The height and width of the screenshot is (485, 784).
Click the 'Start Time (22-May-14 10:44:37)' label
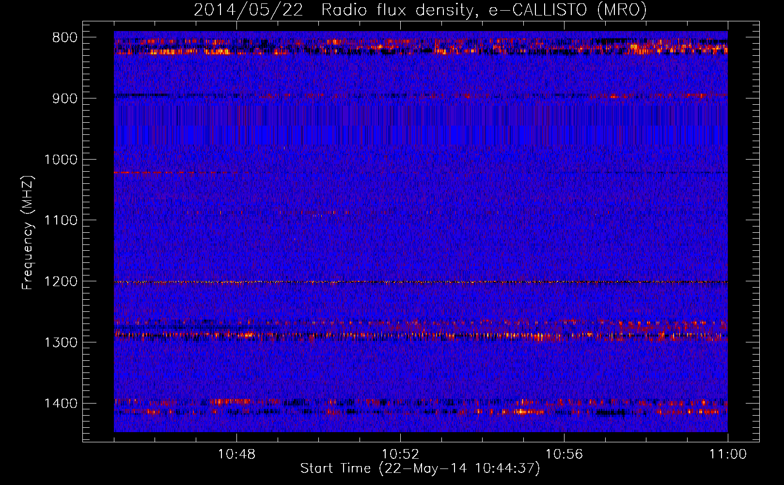pyautogui.click(x=420, y=469)
